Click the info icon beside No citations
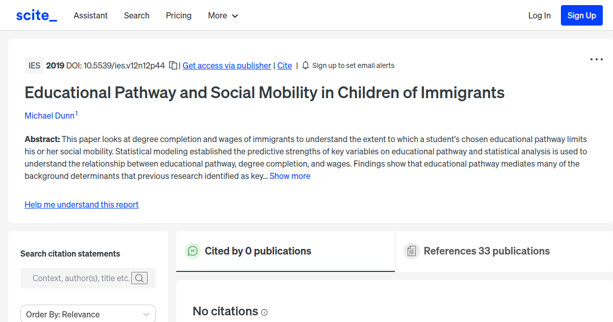Screen dimensions: 613x322 pyautogui.click(x=264, y=312)
